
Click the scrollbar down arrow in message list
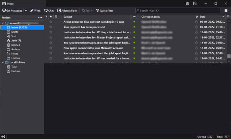[229, 61]
